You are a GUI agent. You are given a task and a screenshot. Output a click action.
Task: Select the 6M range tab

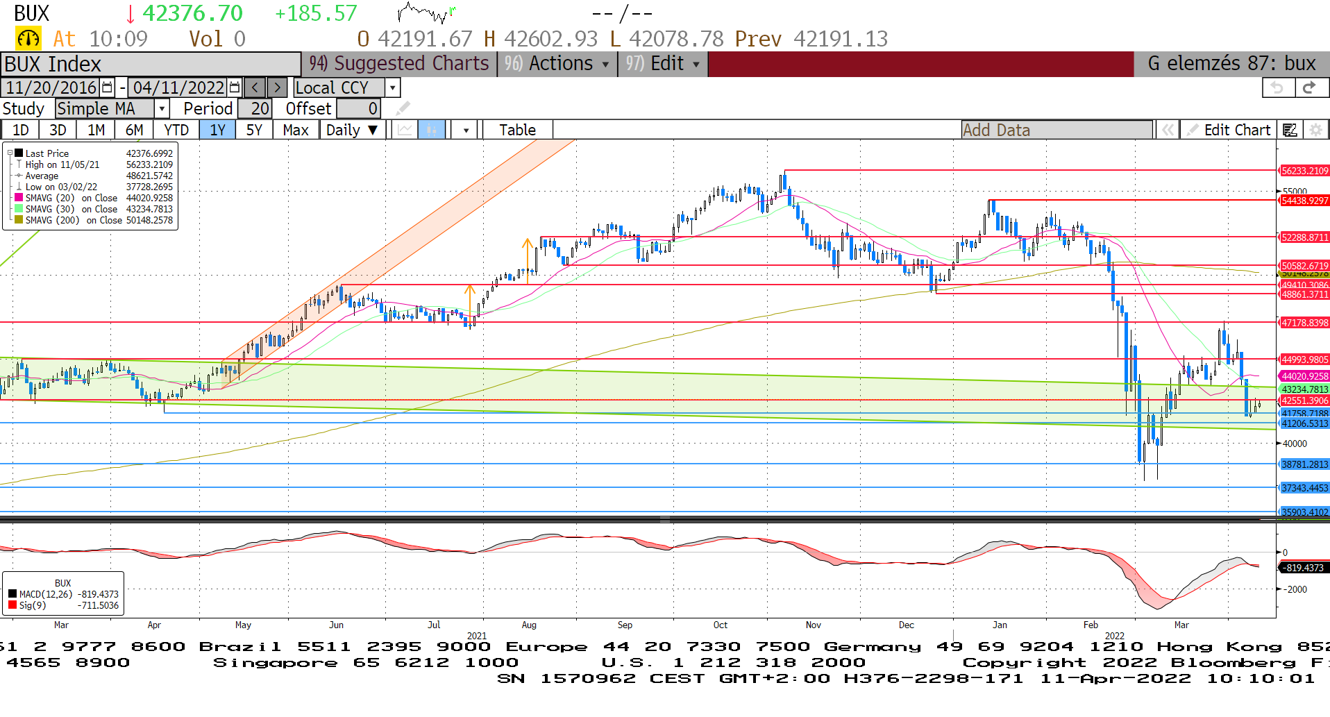[135, 130]
